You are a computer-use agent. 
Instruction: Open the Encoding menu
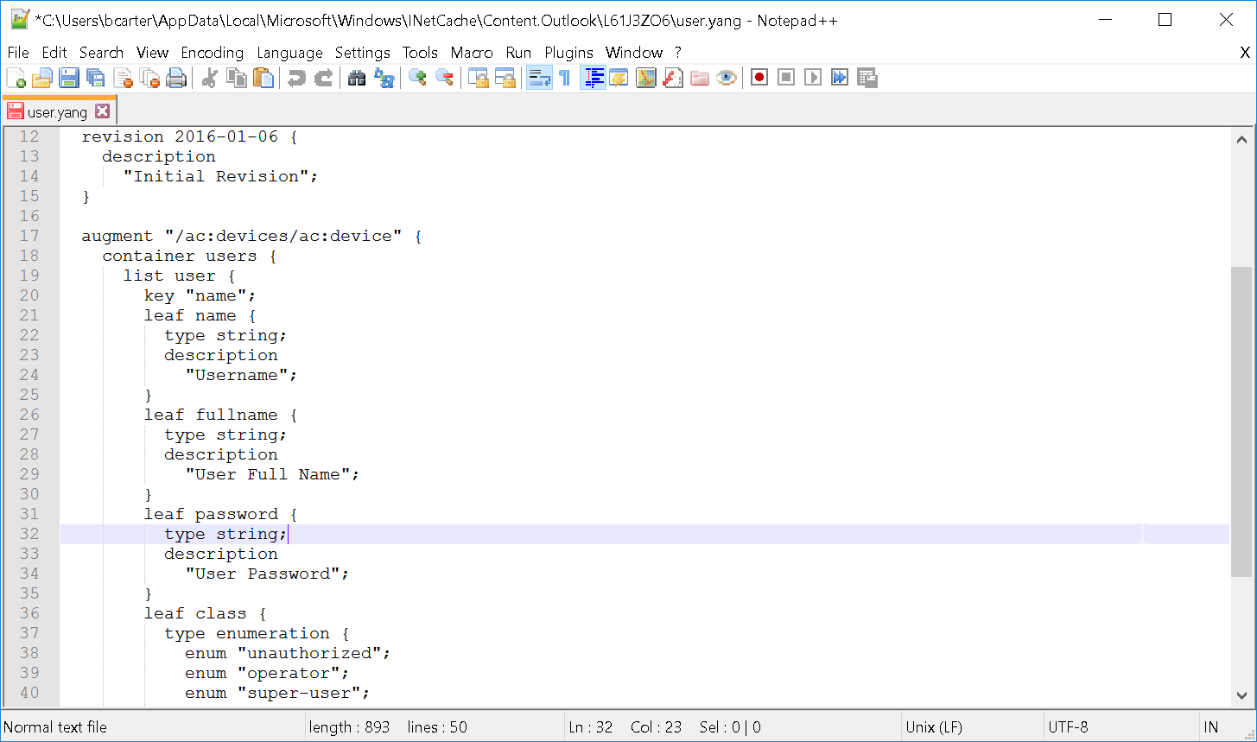pyautogui.click(x=213, y=53)
